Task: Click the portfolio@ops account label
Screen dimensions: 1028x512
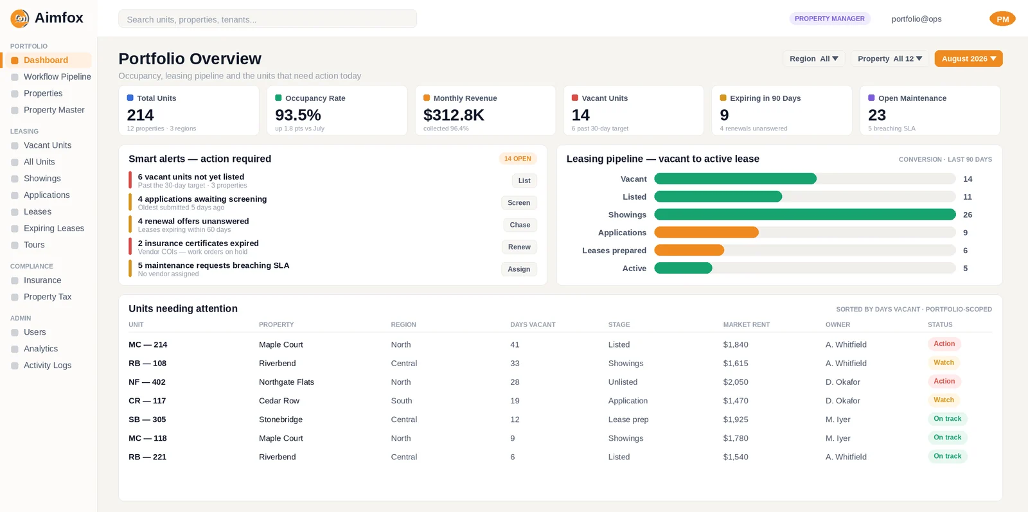Action: 916,19
